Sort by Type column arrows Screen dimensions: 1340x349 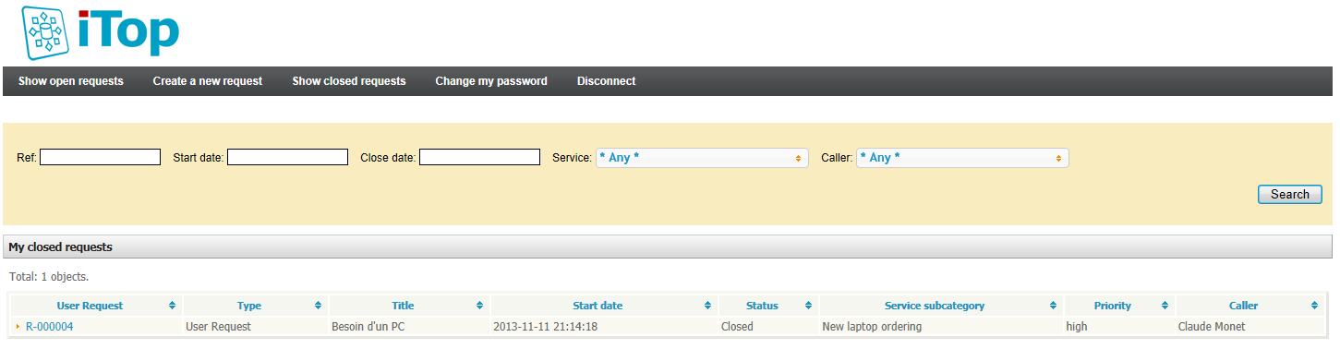(x=319, y=306)
